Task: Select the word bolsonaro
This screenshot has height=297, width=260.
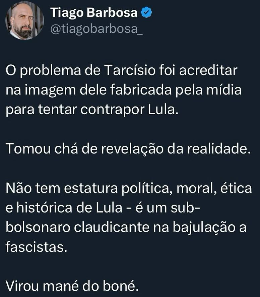Action: pyautogui.click(x=38, y=228)
